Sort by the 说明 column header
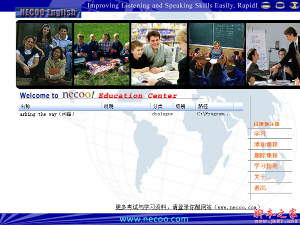The image size is (300, 225). pos(126,106)
